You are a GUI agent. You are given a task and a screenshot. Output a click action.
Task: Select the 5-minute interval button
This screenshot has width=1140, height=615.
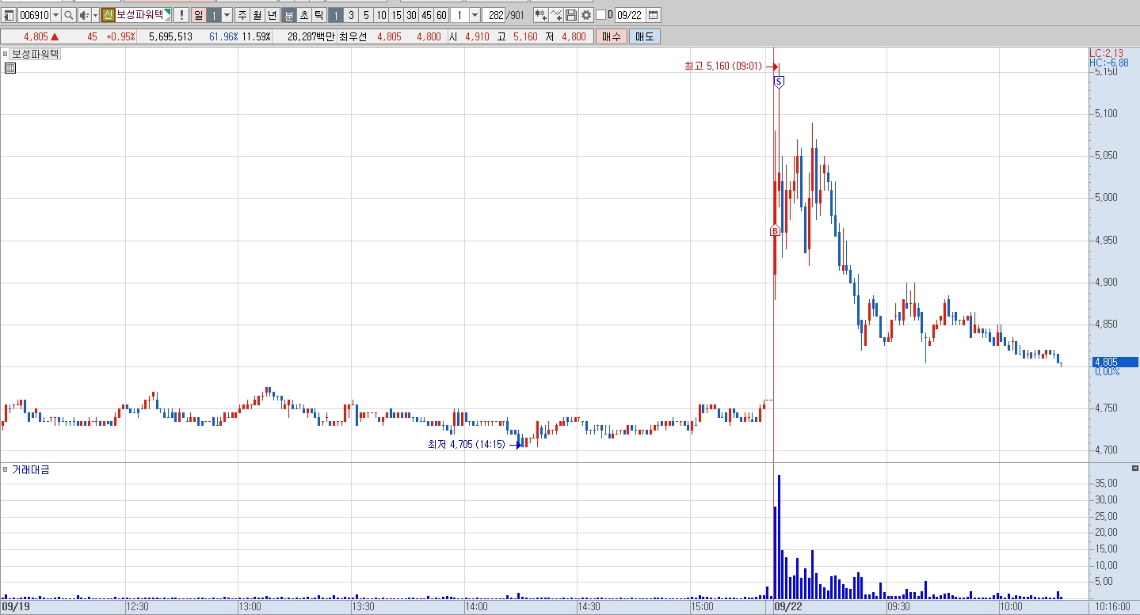tap(366, 15)
